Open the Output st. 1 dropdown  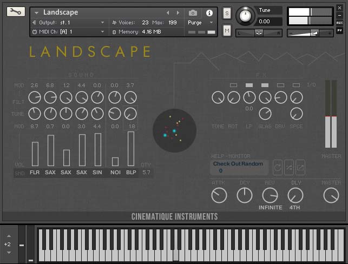click(x=102, y=23)
